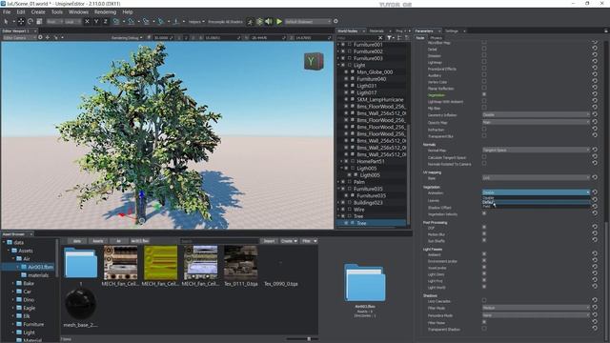Click the Create button in Asset Browser
The width and height of the screenshot is (610, 343).
[x=289, y=241]
